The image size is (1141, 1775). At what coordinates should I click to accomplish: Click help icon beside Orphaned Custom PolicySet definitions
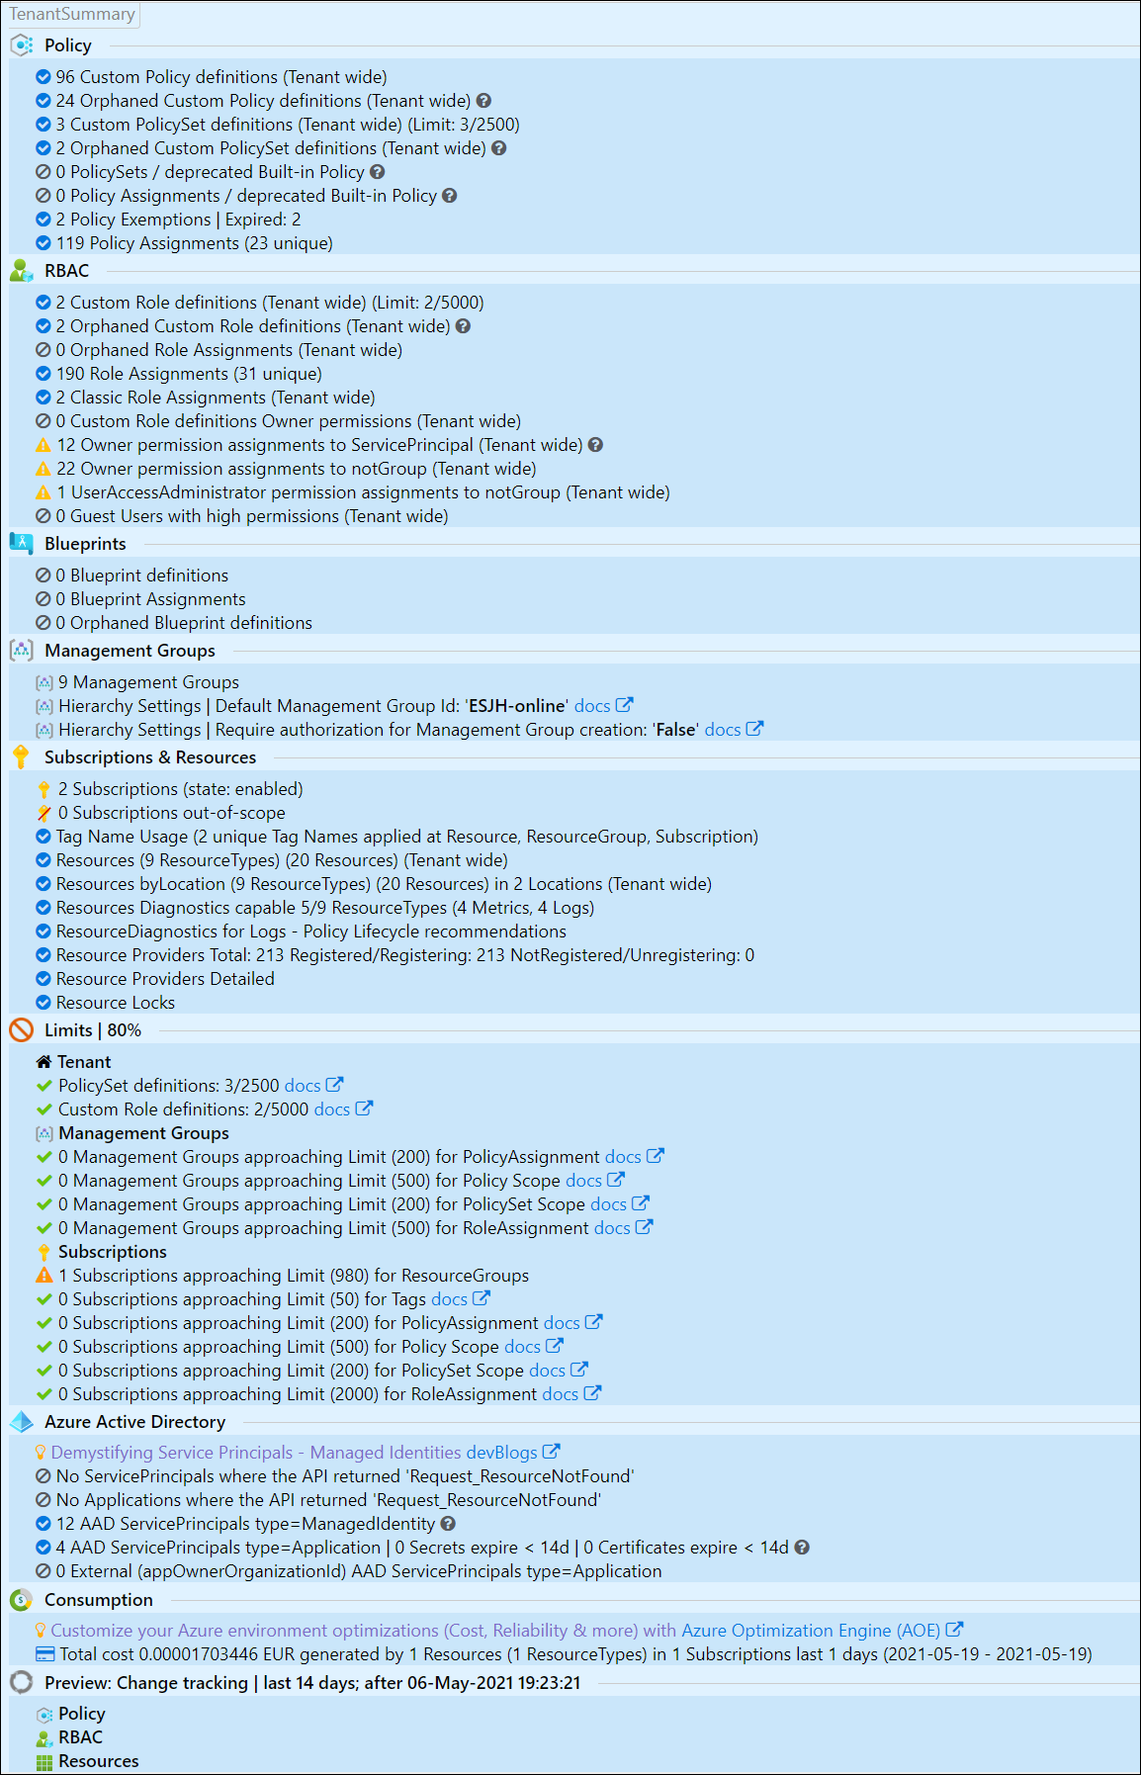(x=499, y=148)
